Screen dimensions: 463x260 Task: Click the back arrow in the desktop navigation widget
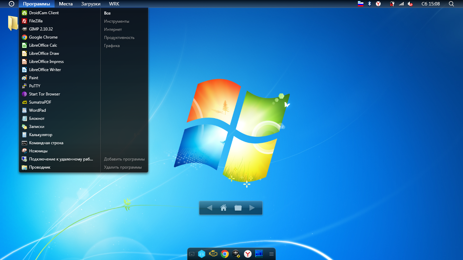209,208
